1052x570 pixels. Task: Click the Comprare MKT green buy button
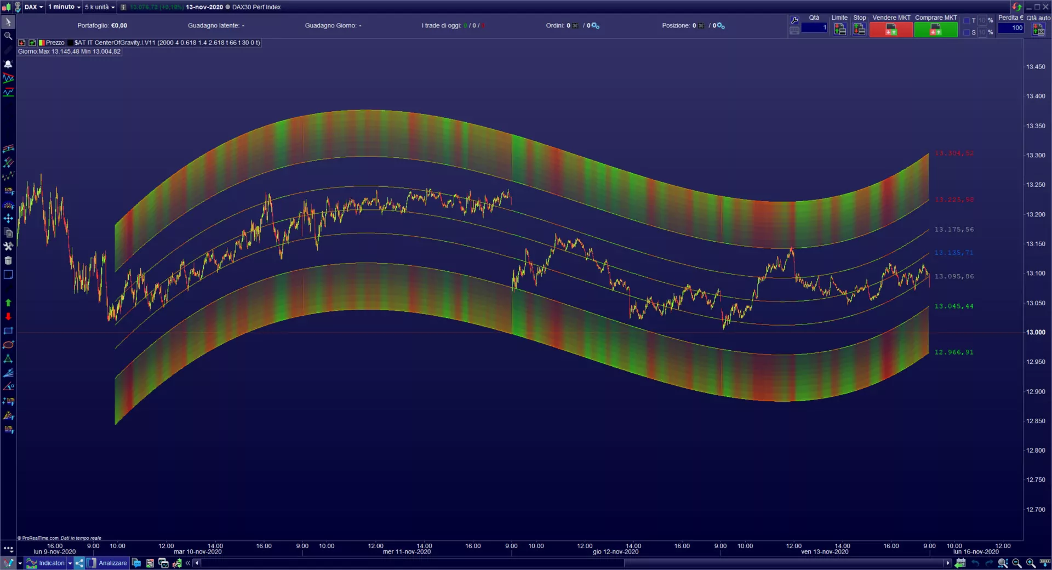point(936,30)
